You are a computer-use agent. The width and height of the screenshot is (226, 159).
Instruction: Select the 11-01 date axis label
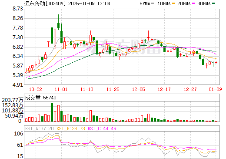(61, 89)
